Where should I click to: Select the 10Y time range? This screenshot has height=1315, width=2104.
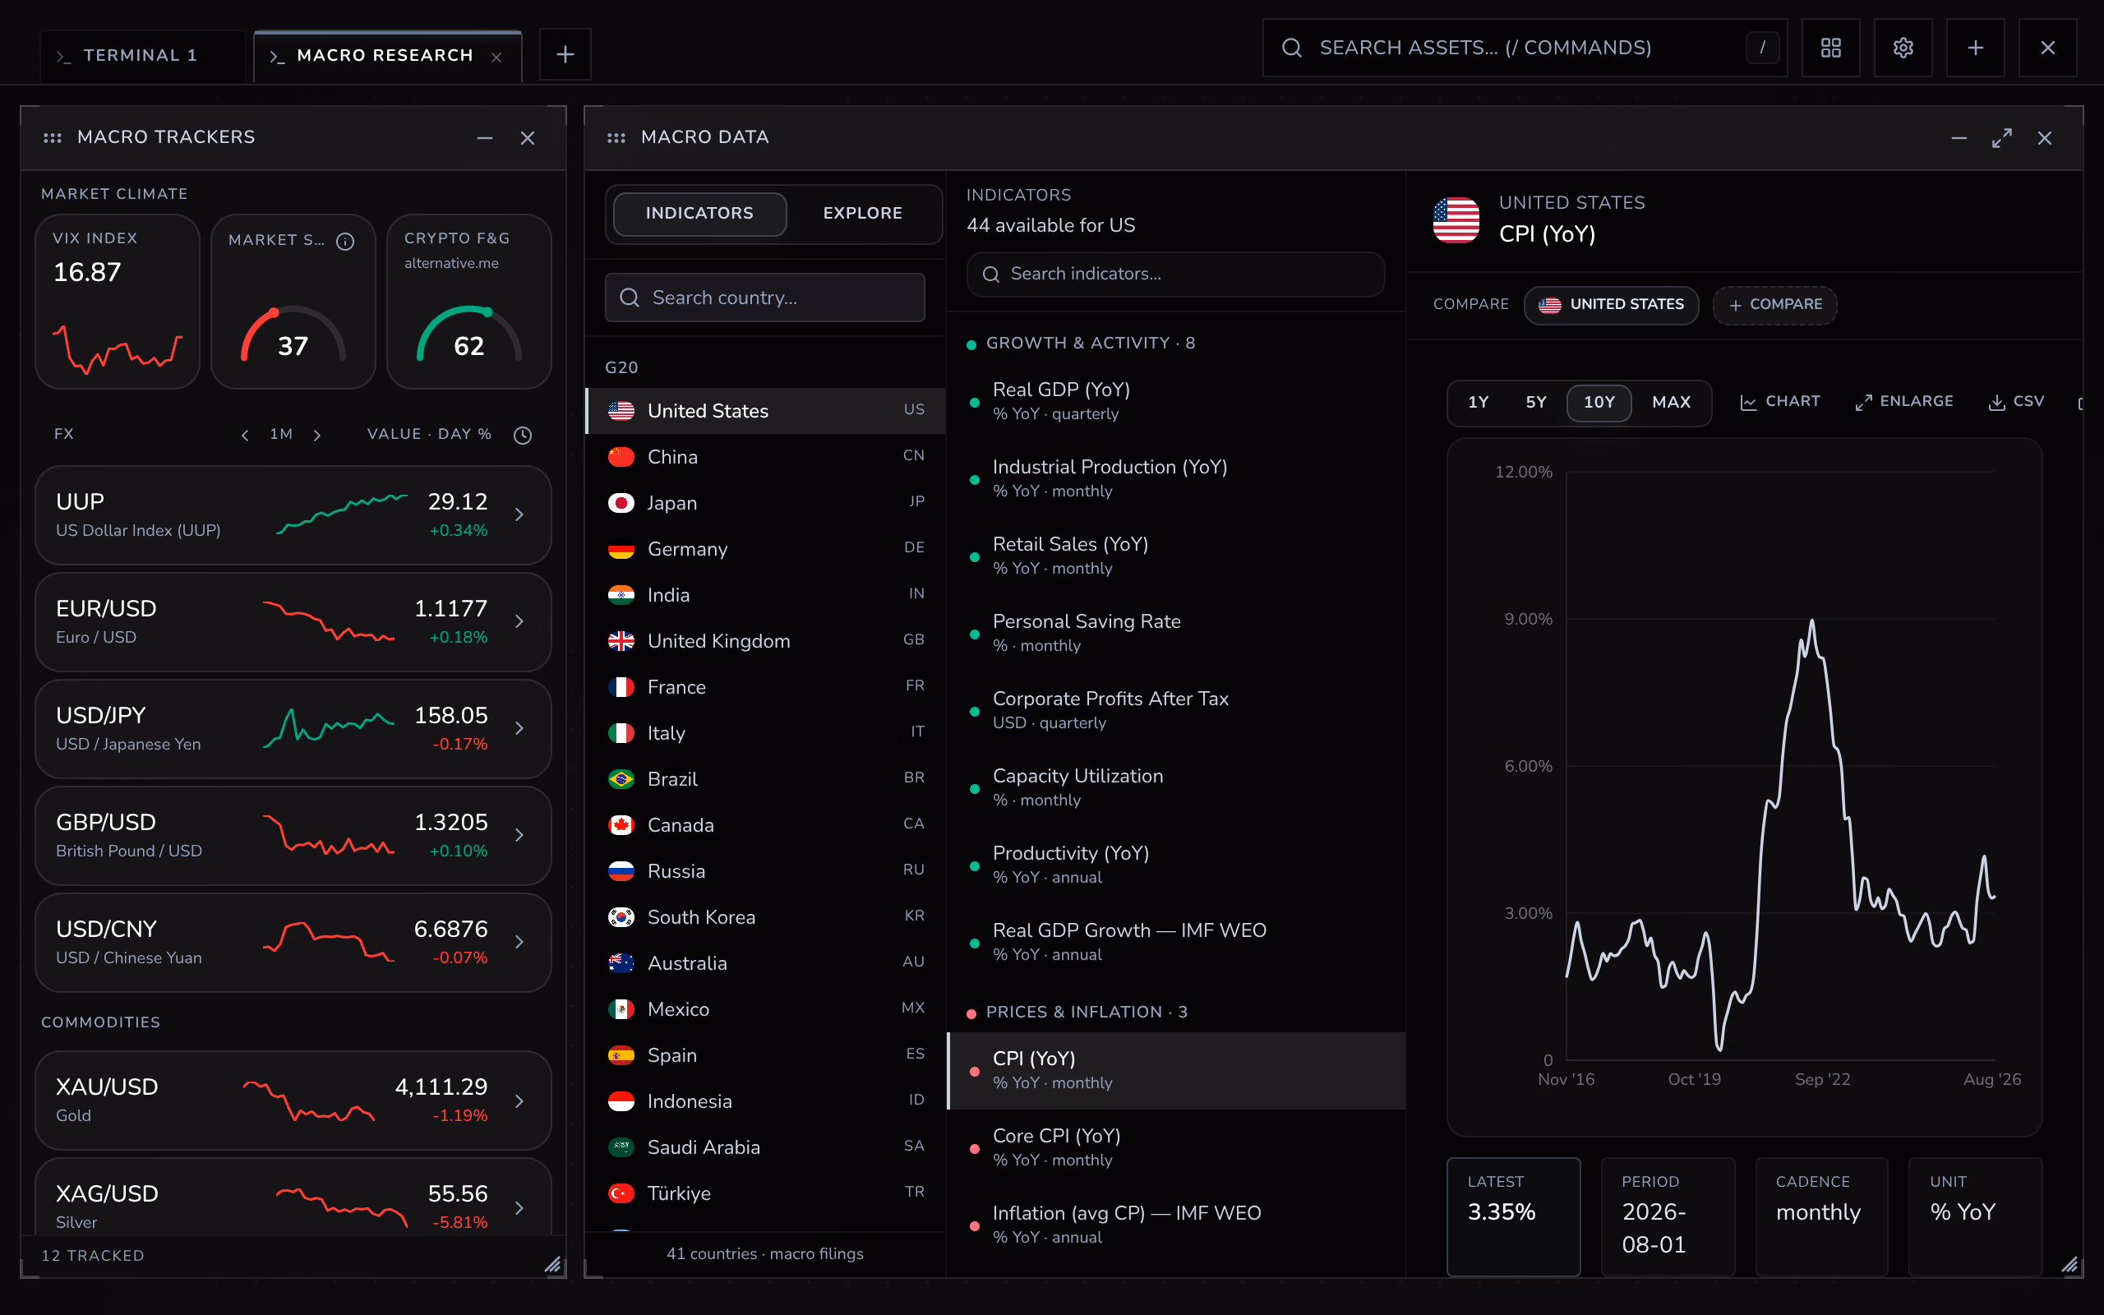coord(1599,403)
